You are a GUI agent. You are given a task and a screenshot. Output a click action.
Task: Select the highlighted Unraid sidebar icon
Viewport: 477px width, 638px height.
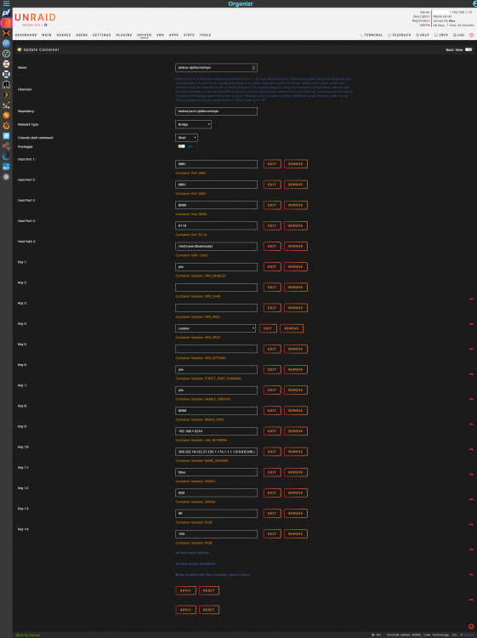pos(6,23)
